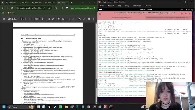Go forward in Chrome
195x110 pixels.
(8, 8)
